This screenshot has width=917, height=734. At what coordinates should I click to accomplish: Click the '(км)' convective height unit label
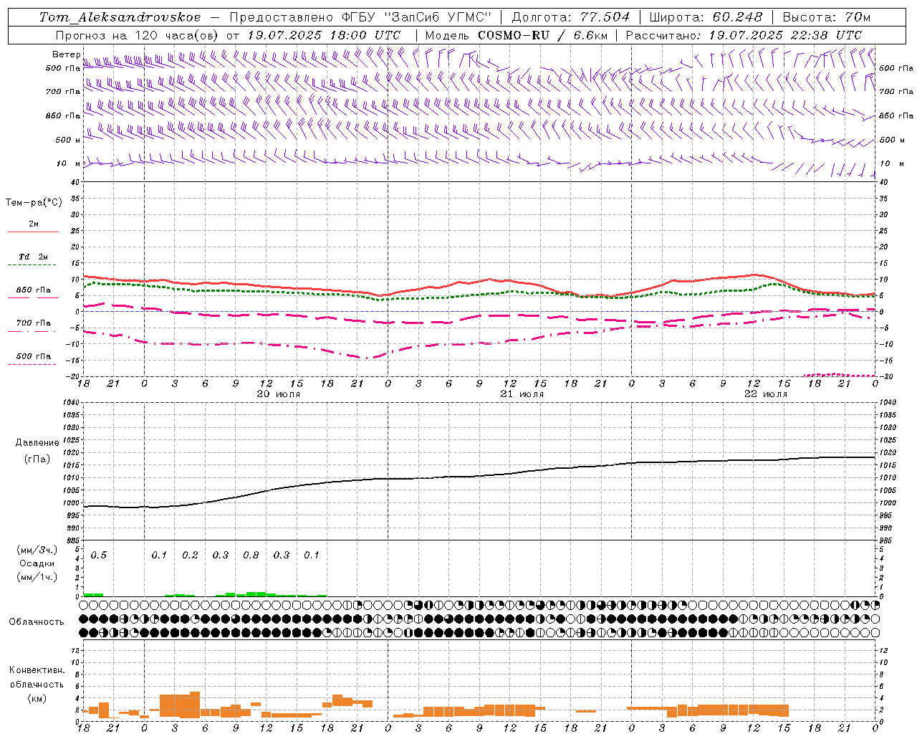[37, 697]
